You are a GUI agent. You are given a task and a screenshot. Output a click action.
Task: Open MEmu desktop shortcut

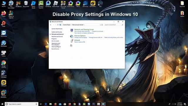(x=78, y=4)
